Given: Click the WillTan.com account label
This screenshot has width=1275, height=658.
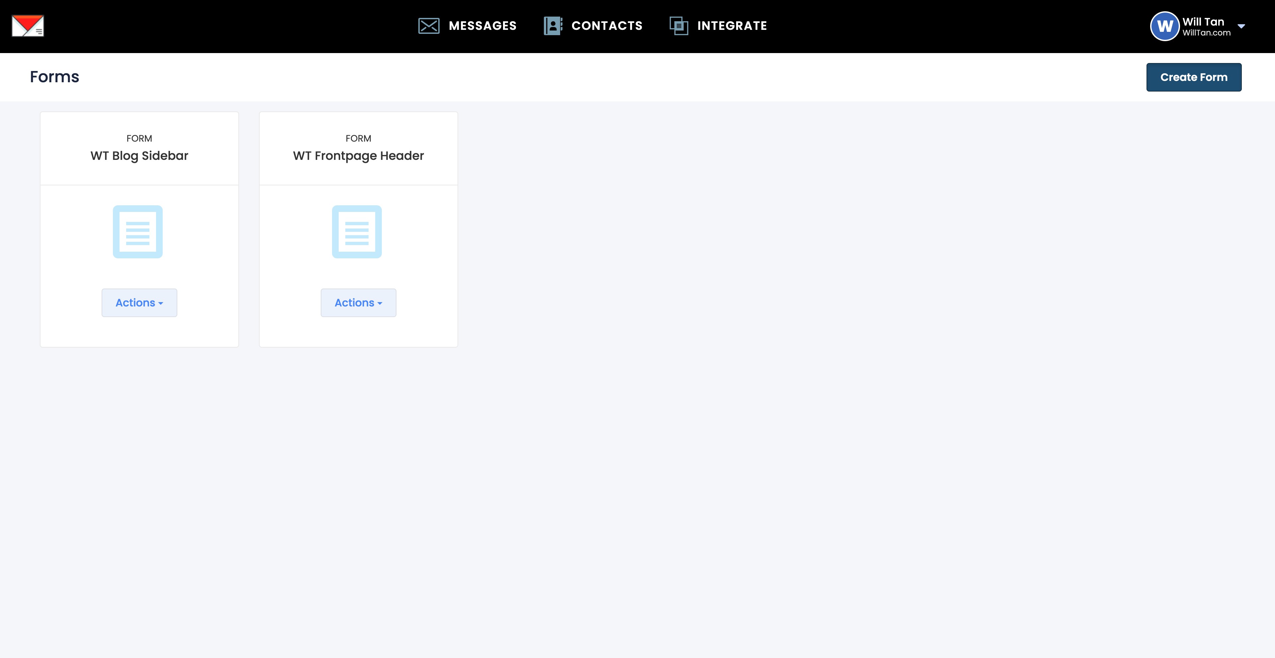Looking at the screenshot, I should [1206, 33].
